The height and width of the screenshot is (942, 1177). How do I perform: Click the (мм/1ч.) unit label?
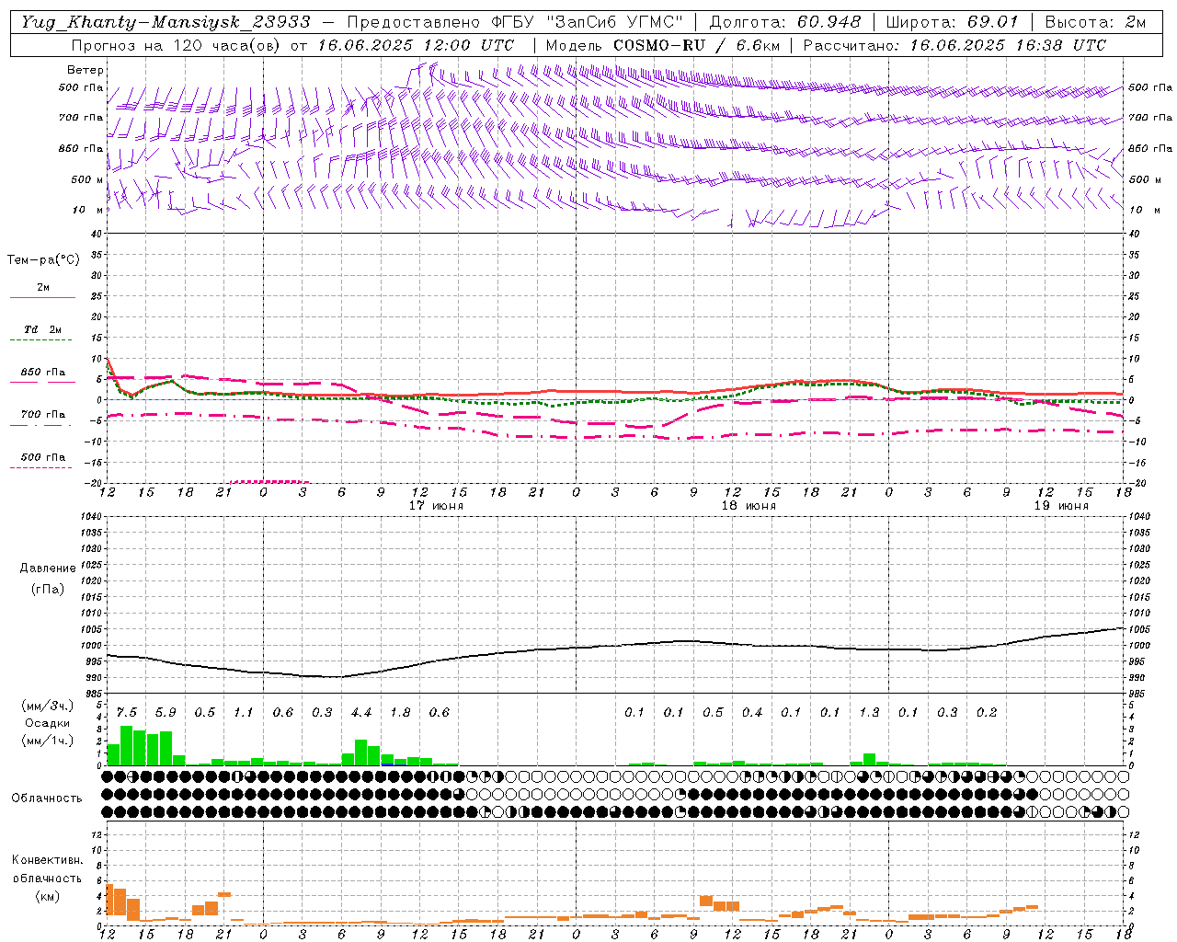click(x=48, y=741)
